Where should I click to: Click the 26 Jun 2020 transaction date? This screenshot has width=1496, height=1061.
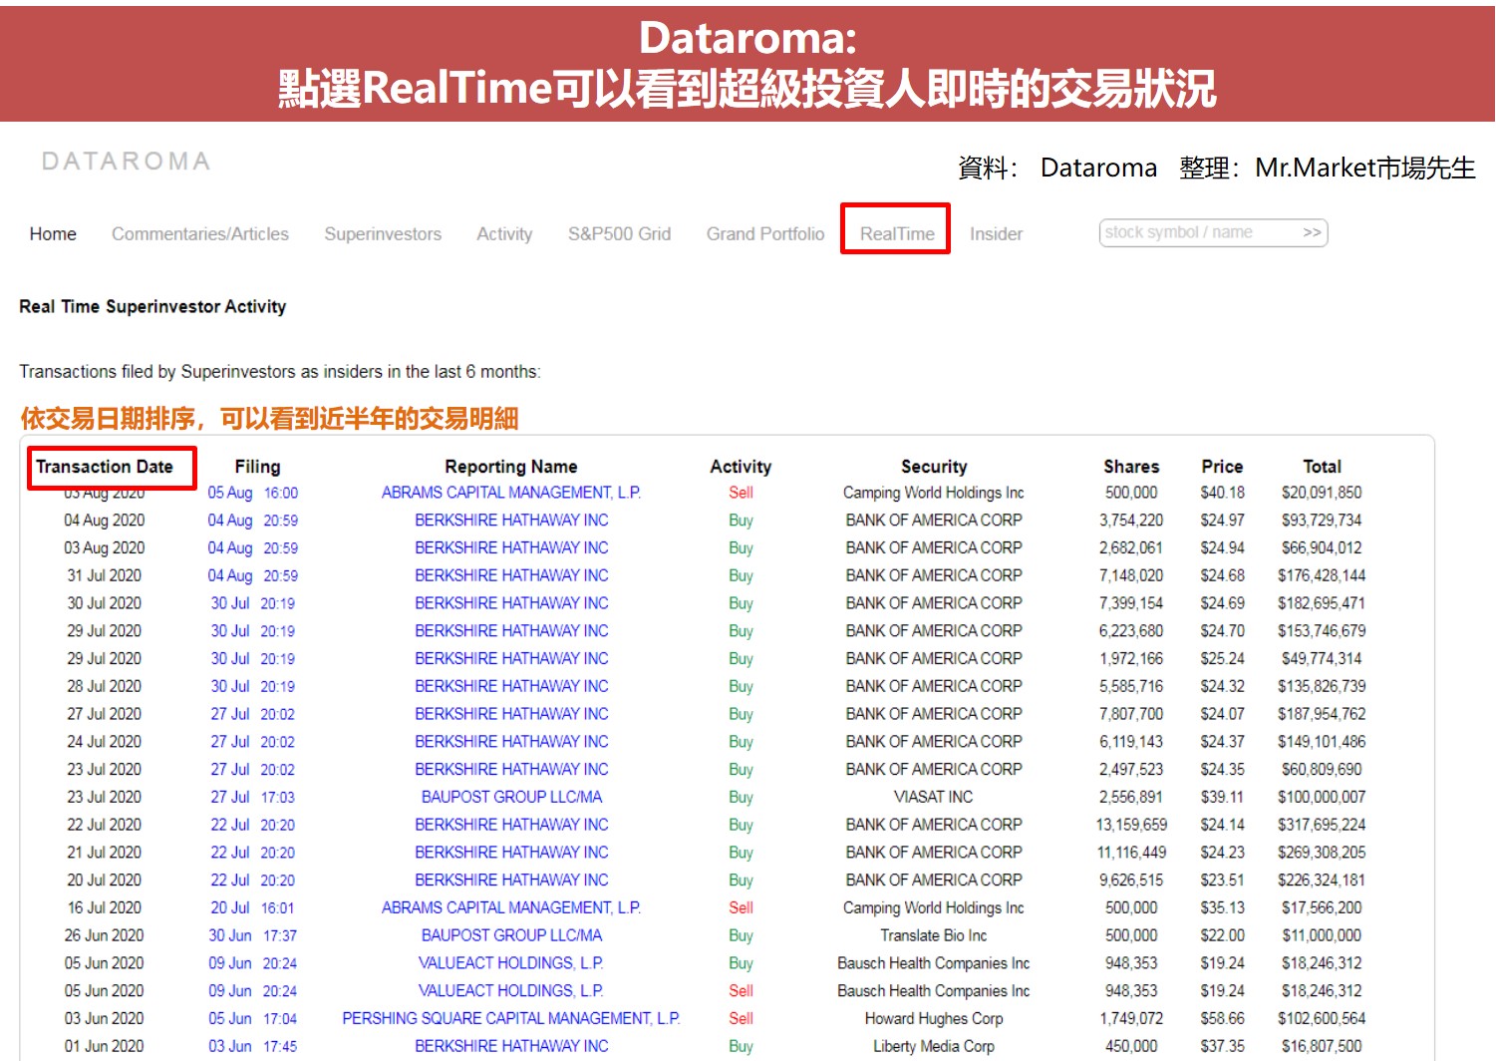105,935
